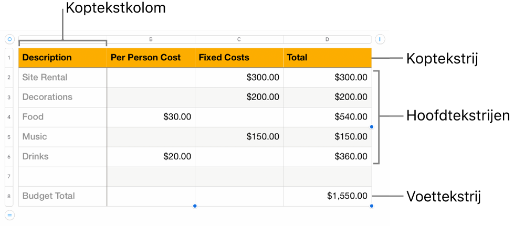Image resolution: width=514 pixels, height=226 pixels.
Task: Click the add-column handle at top right
Action: 380,39
